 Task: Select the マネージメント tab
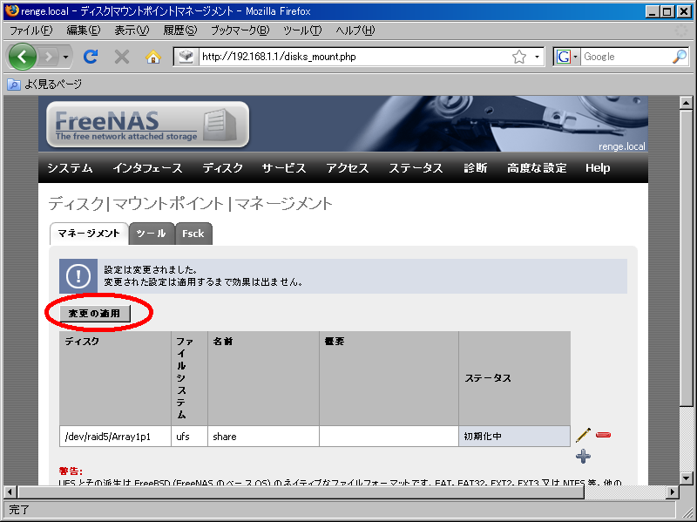pos(89,234)
